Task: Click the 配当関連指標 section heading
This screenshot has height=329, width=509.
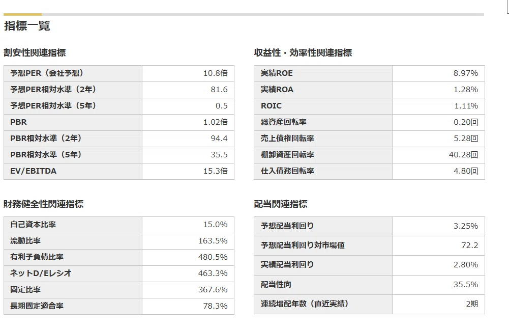Action: [281, 204]
